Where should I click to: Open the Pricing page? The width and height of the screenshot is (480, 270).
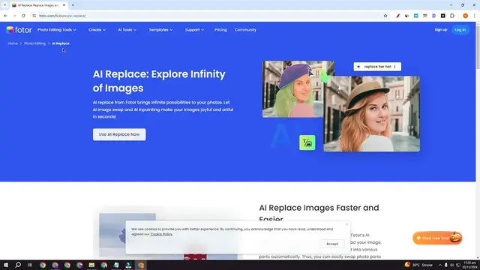[x=220, y=30]
